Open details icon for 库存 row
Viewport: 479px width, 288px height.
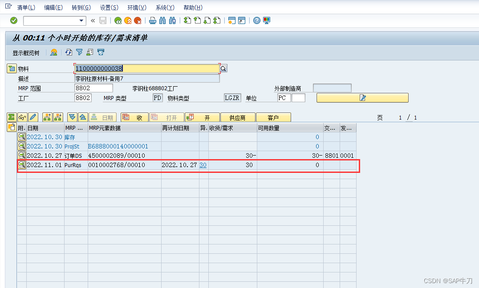22,137
